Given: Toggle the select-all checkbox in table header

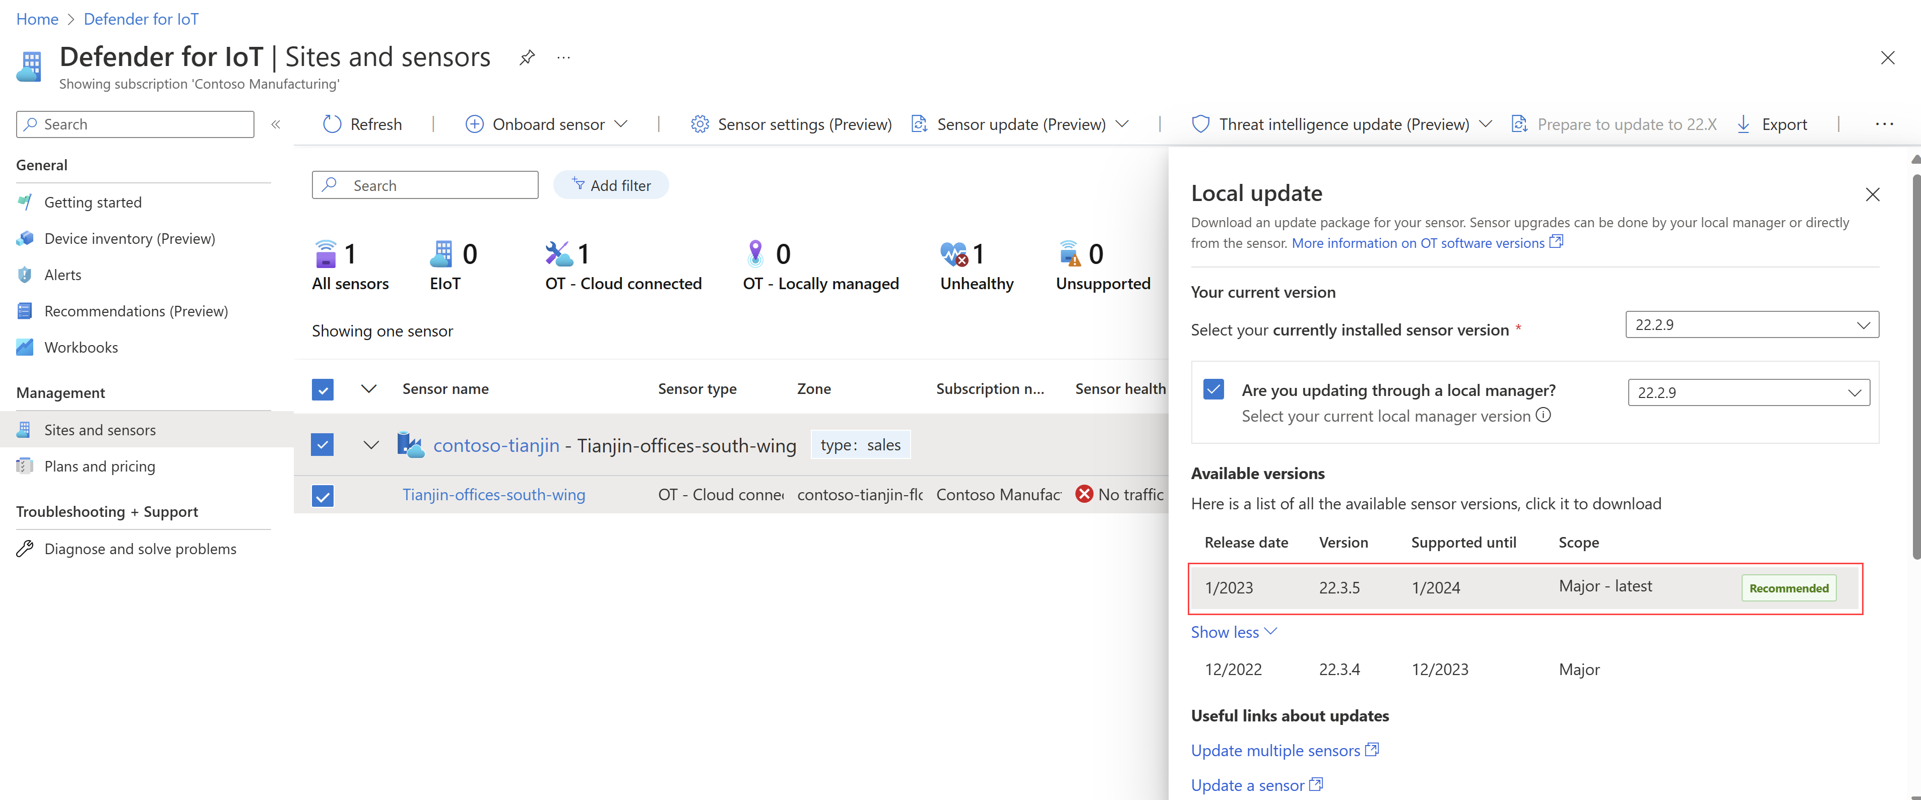Looking at the screenshot, I should click(x=322, y=389).
